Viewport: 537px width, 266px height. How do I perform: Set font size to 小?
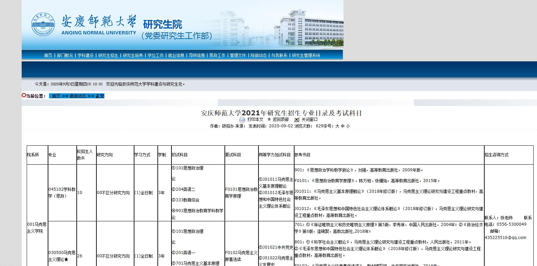(x=348, y=126)
